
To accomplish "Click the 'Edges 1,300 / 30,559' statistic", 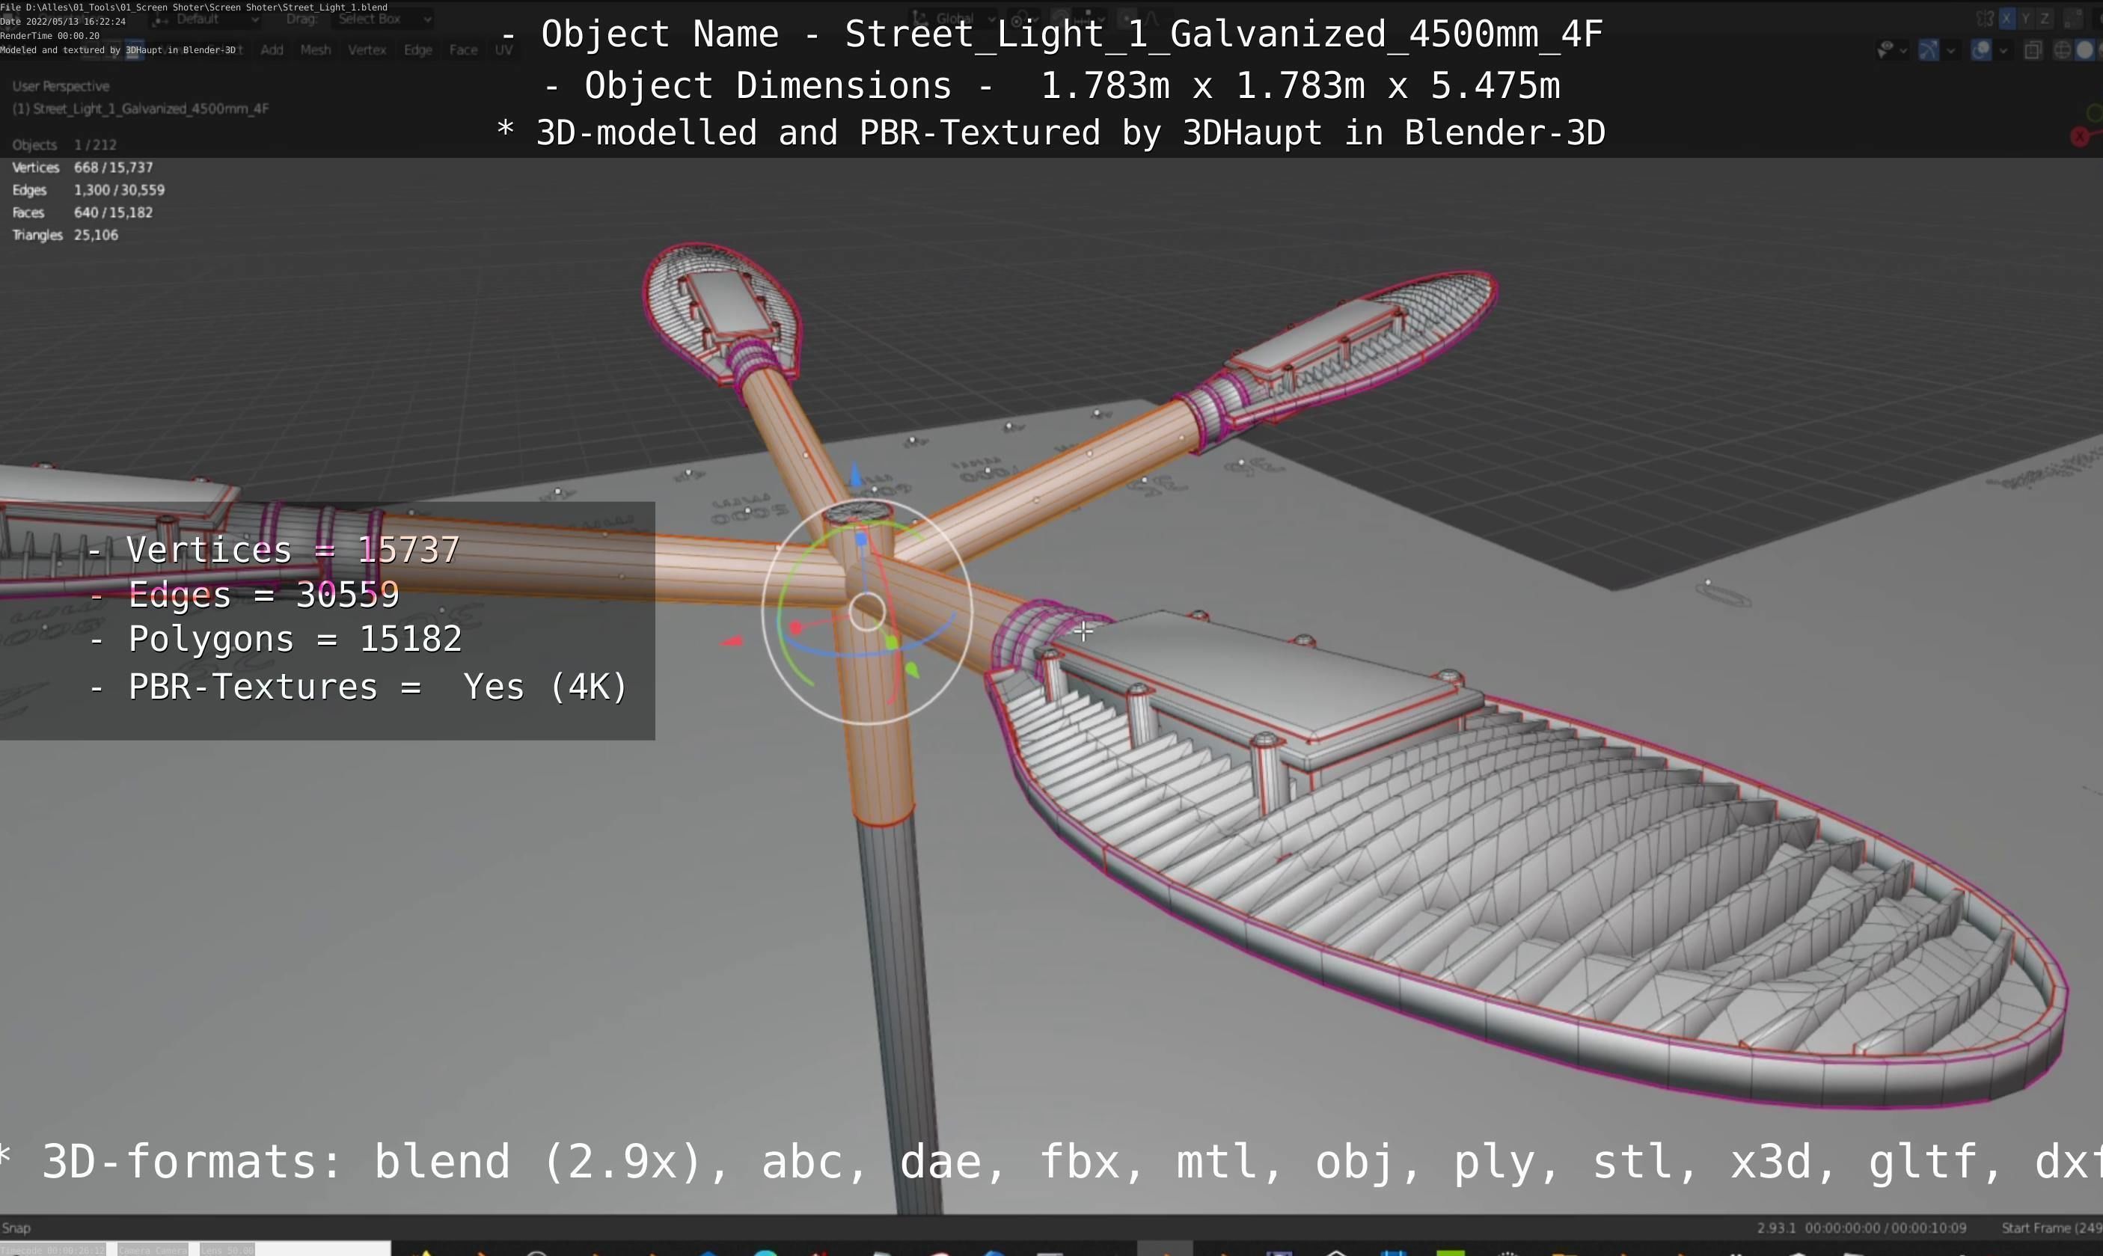I will point(88,191).
